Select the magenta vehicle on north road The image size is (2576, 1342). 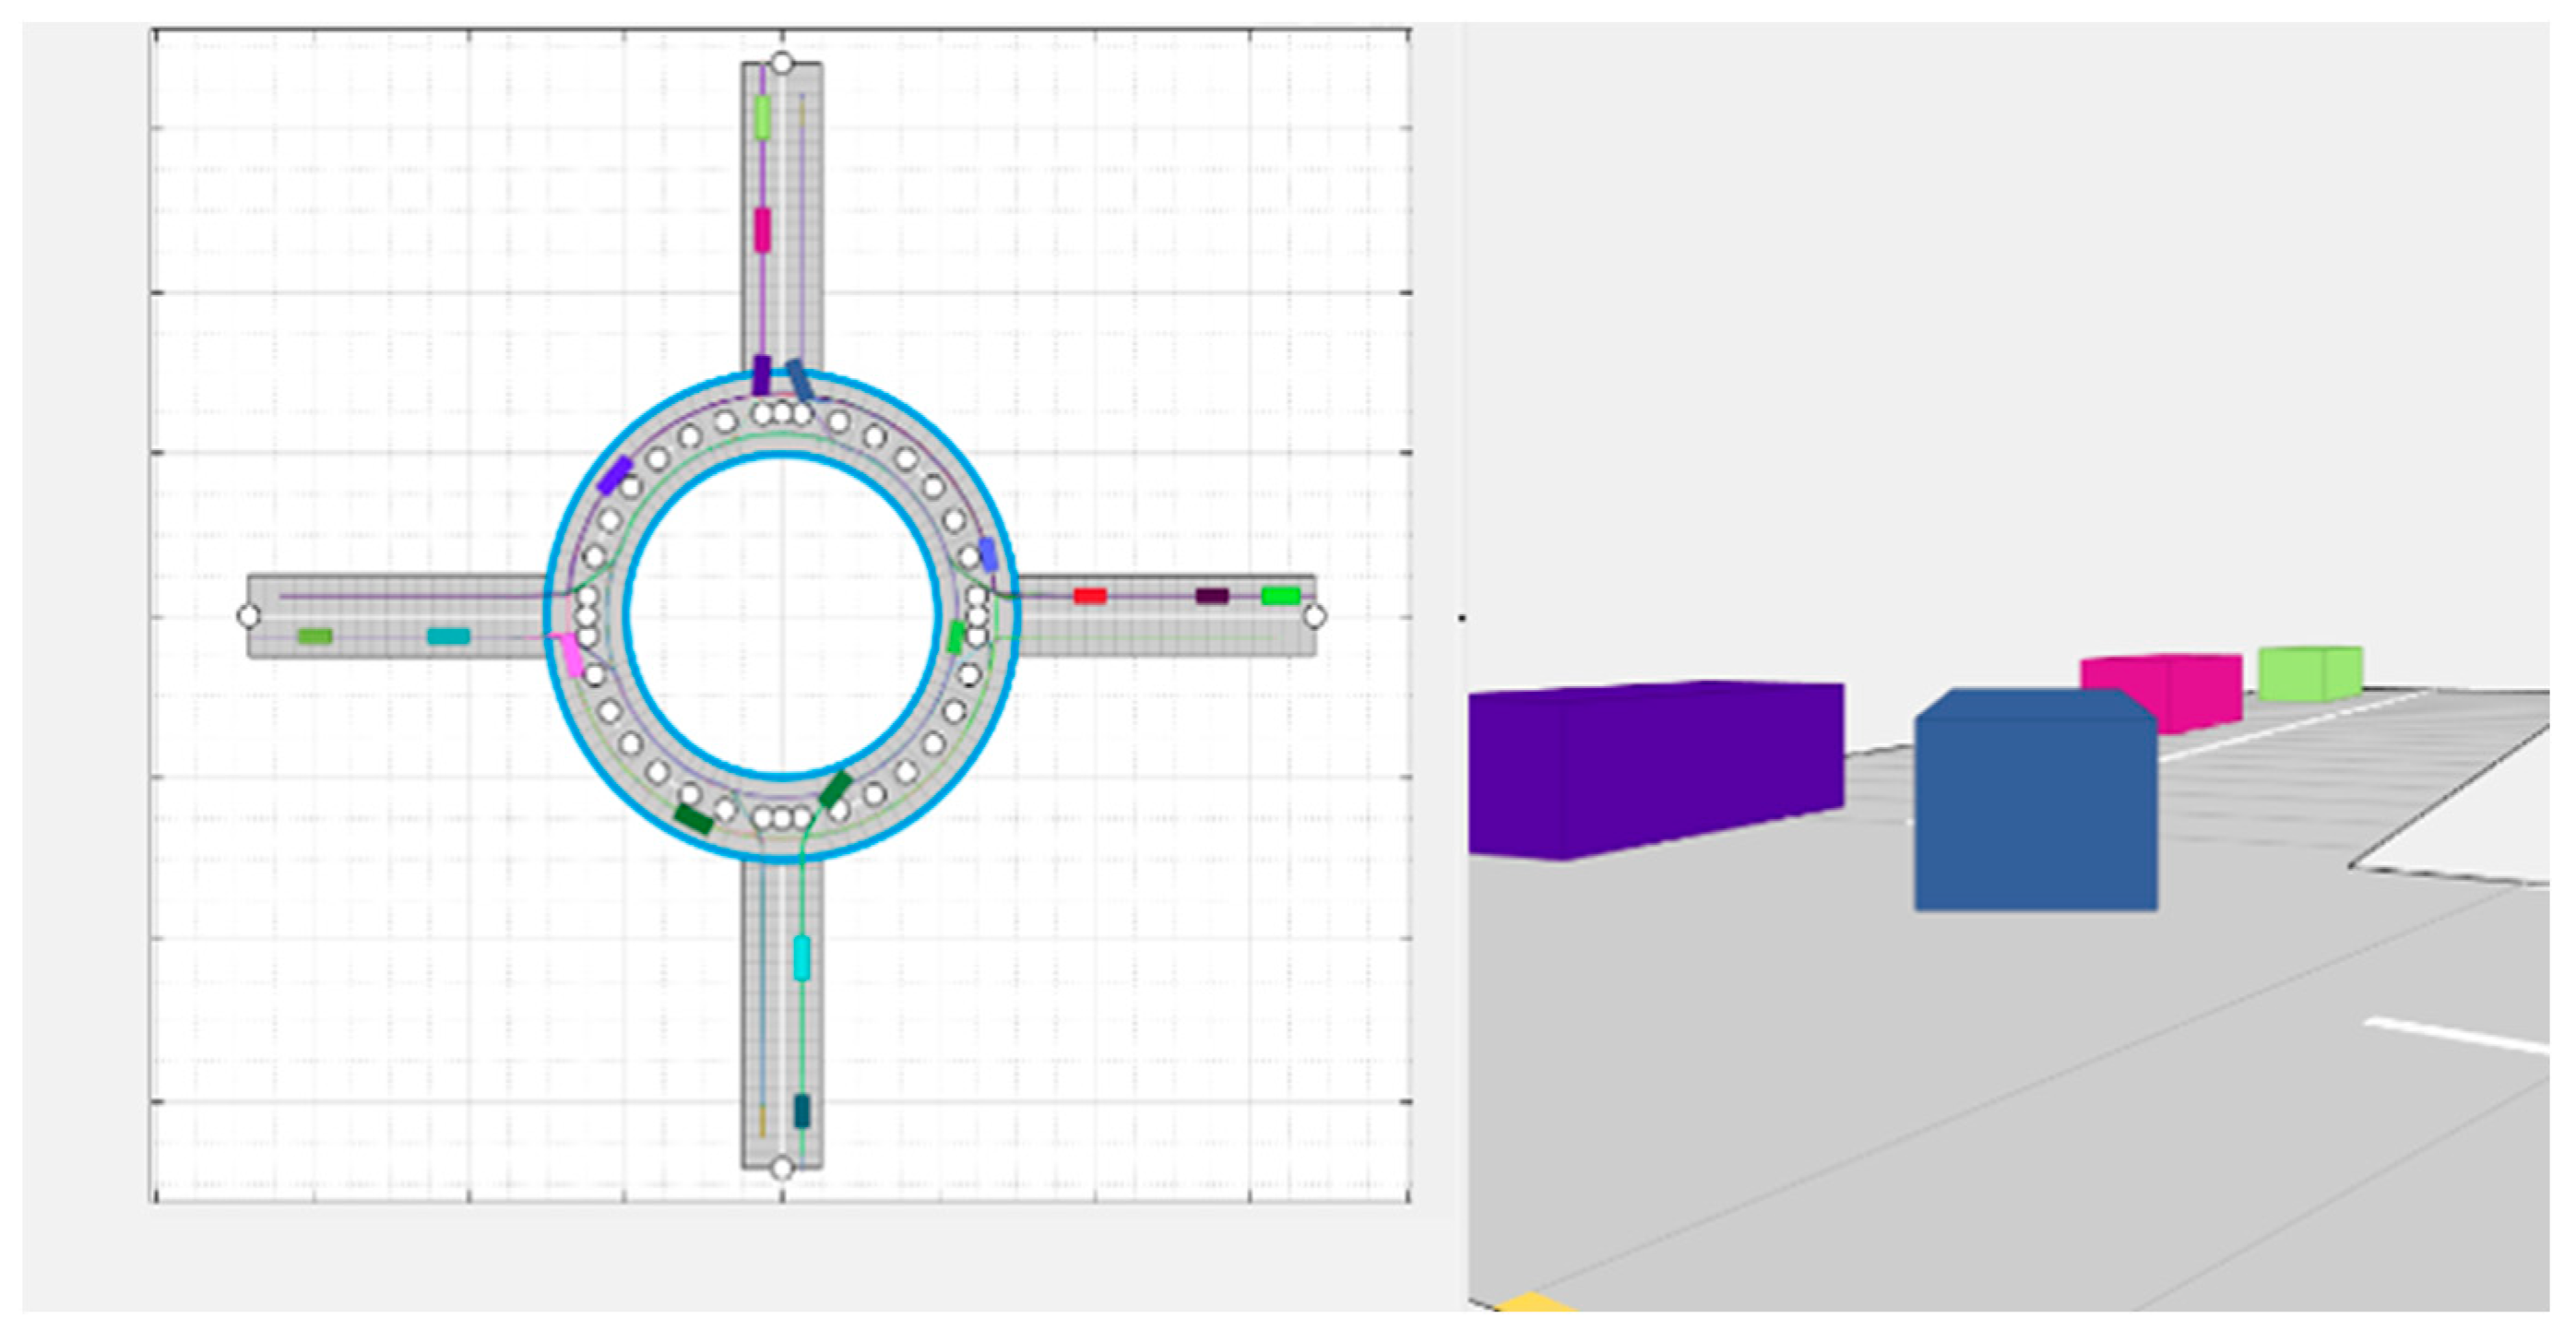coord(762,230)
